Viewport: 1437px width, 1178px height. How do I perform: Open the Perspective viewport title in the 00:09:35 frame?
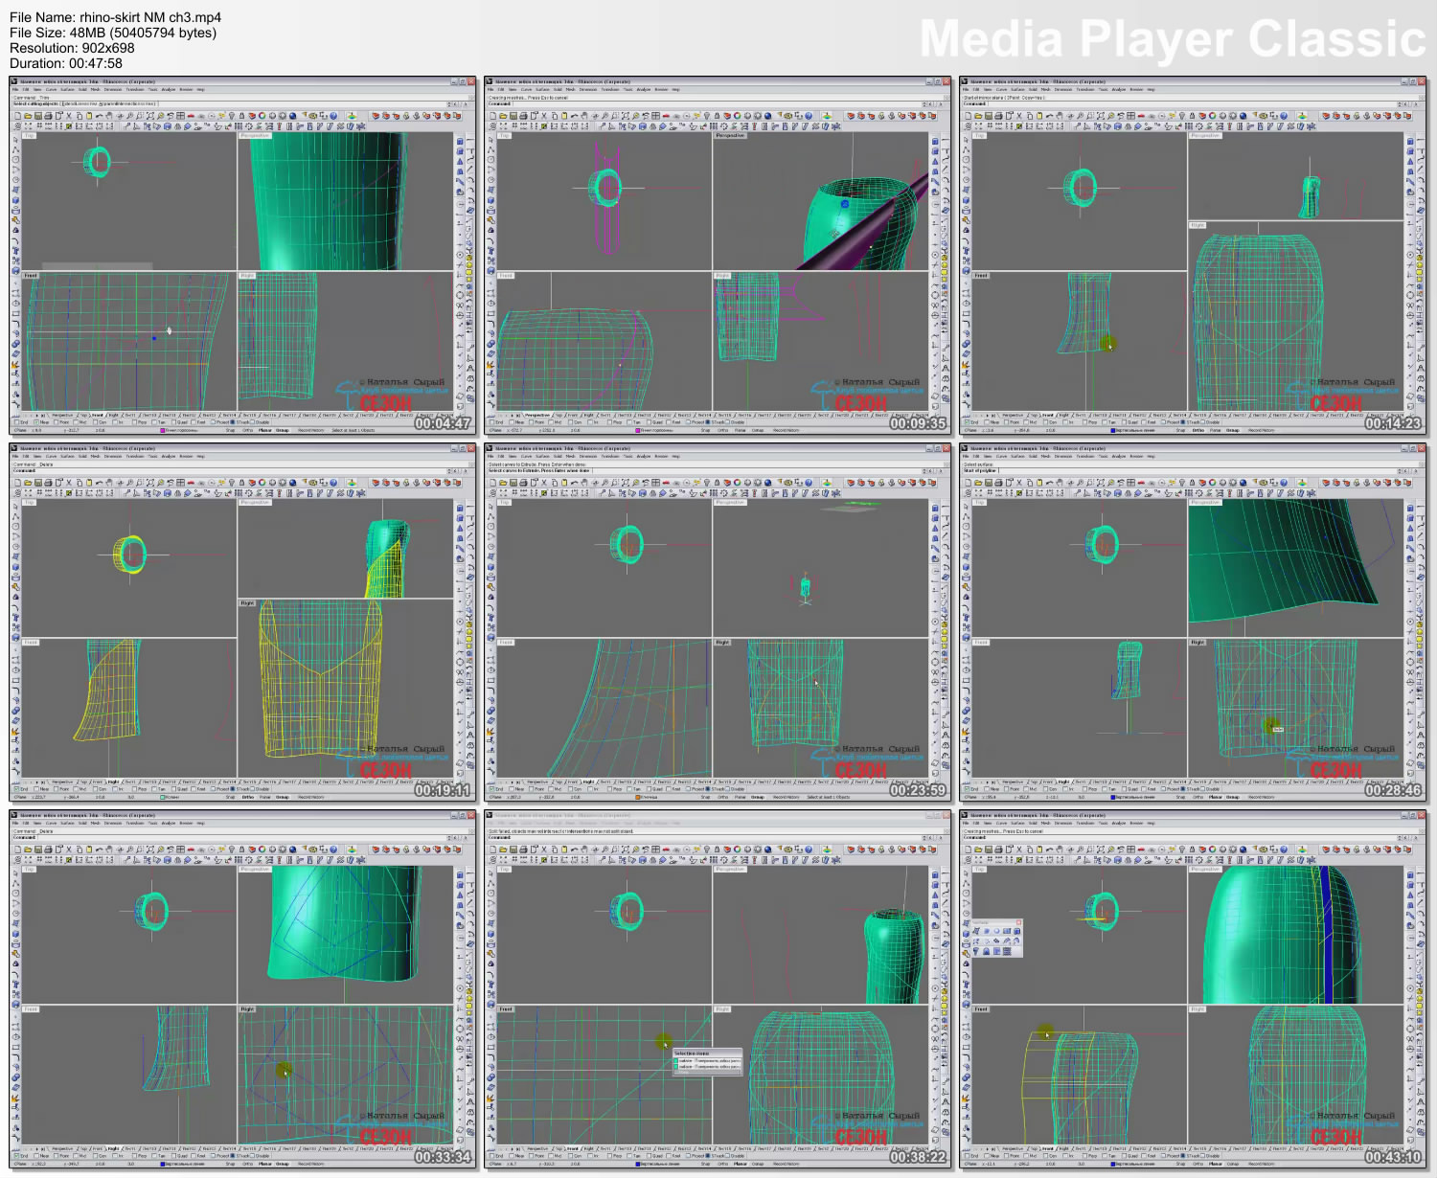click(x=730, y=135)
